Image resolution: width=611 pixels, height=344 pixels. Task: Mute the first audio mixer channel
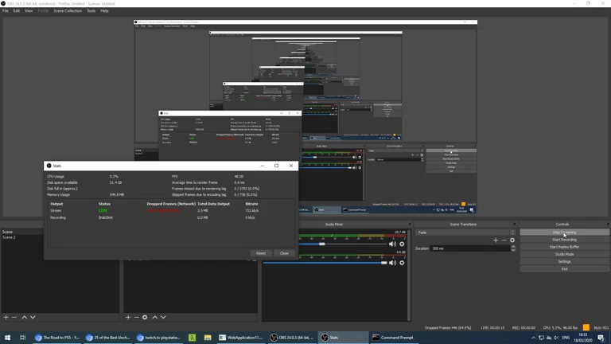click(392, 244)
